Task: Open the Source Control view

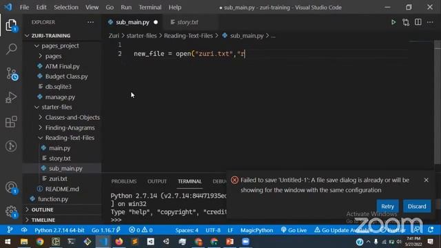Action: tap(12, 74)
